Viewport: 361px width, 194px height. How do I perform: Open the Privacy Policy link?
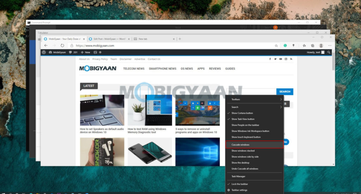pos(100,59)
